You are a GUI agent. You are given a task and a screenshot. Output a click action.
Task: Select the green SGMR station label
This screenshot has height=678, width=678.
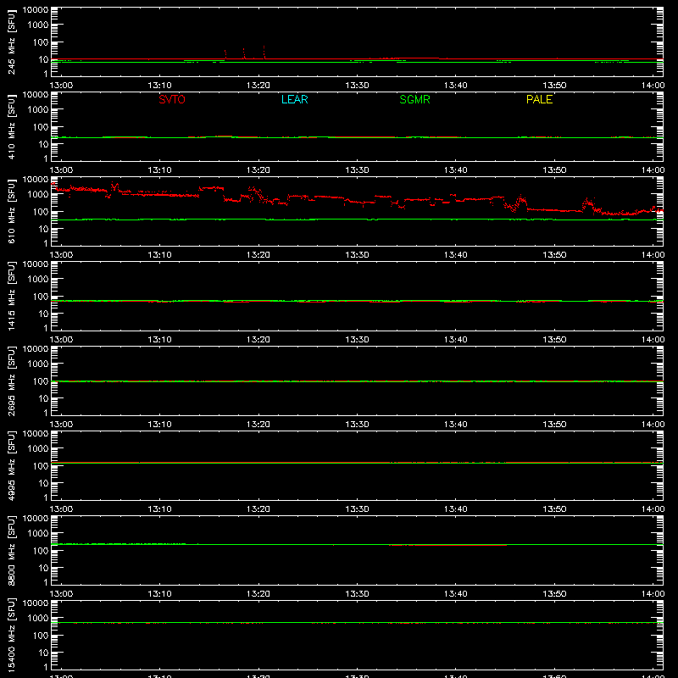414,99
